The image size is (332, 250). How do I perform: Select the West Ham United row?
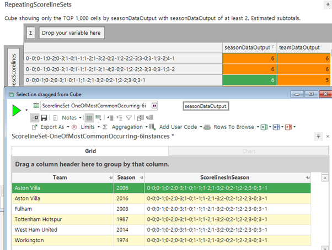coord(162,230)
